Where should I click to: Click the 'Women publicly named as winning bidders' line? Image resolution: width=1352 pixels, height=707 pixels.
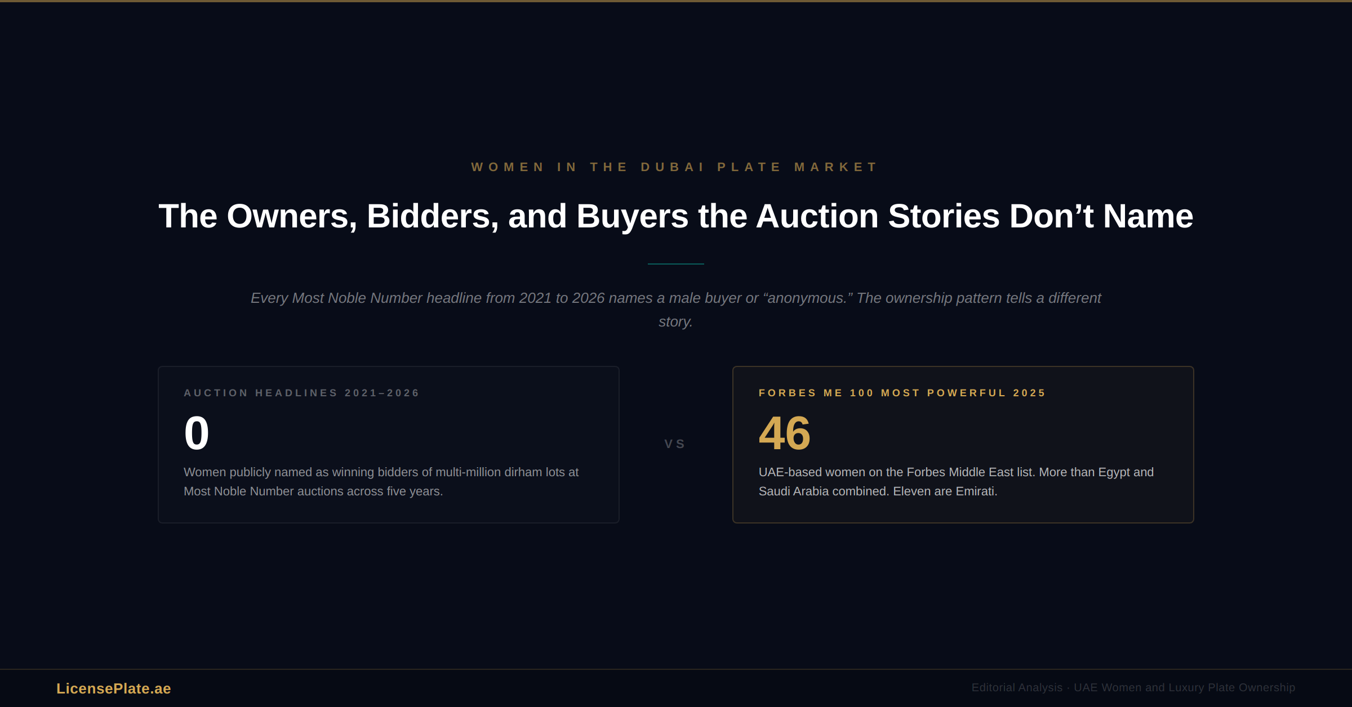[381, 472]
